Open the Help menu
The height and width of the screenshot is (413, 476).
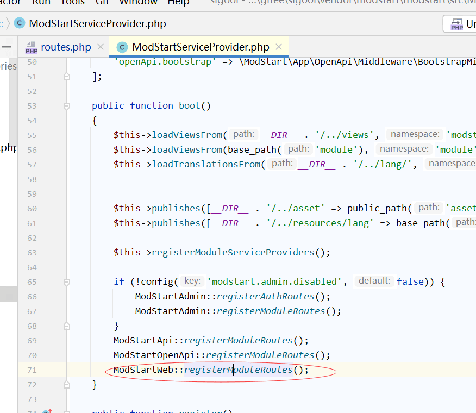[178, 2]
